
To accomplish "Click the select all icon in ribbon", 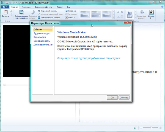I will click(x=122, y=16).
